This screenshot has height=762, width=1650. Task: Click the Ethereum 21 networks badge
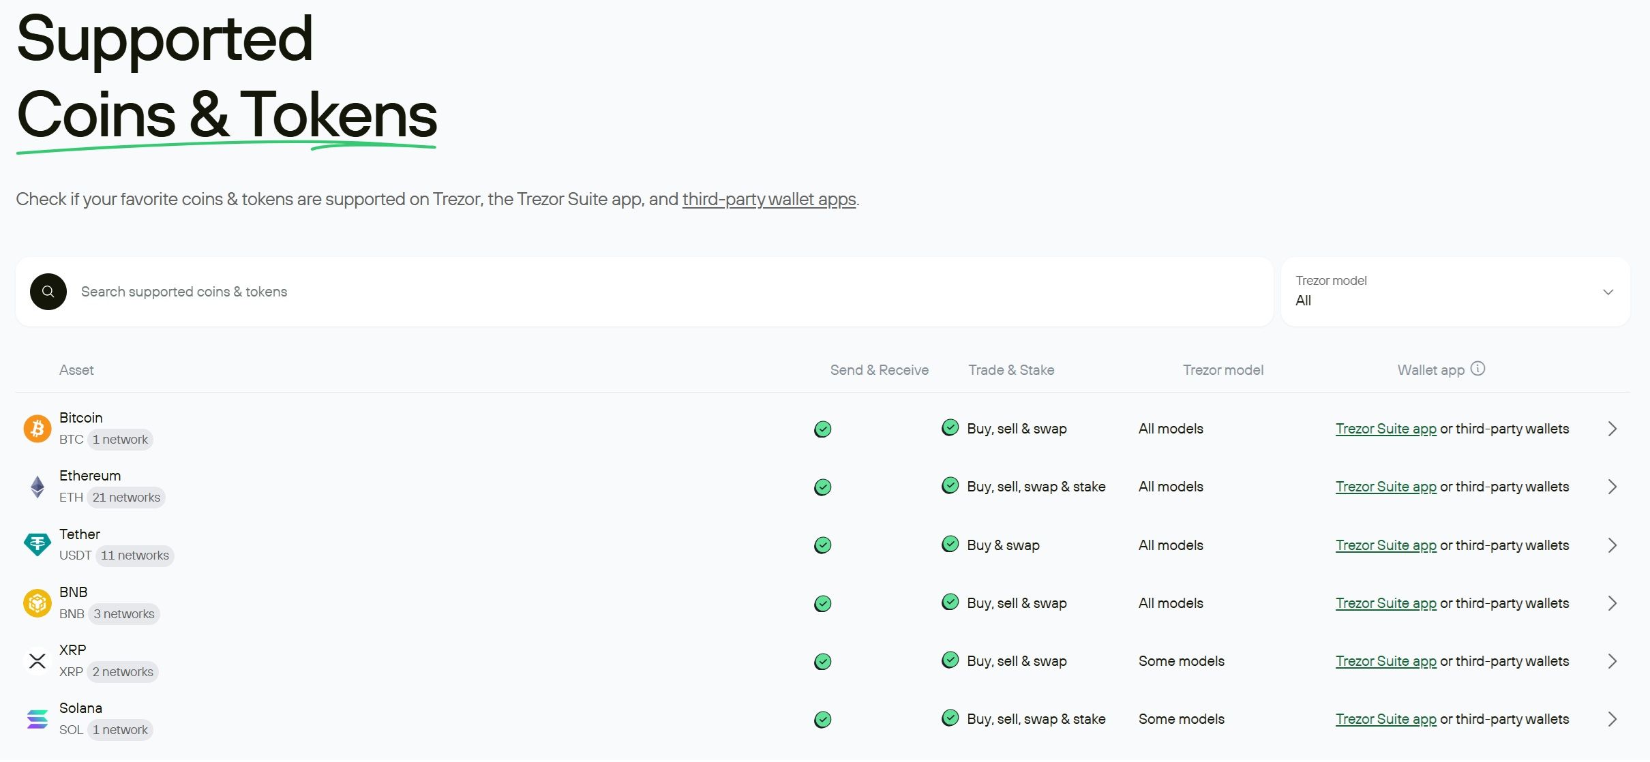tap(126, 498)
